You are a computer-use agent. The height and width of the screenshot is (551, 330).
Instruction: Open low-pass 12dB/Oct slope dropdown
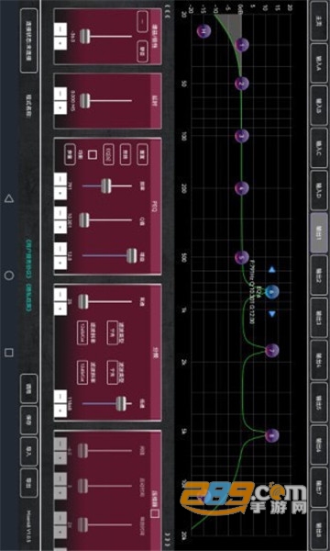click(82, 373)
